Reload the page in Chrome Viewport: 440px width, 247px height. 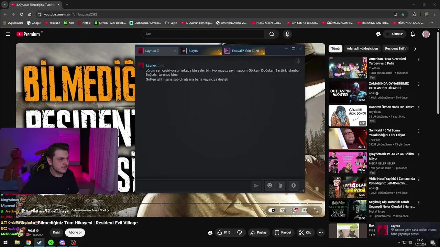pos(21,14)
